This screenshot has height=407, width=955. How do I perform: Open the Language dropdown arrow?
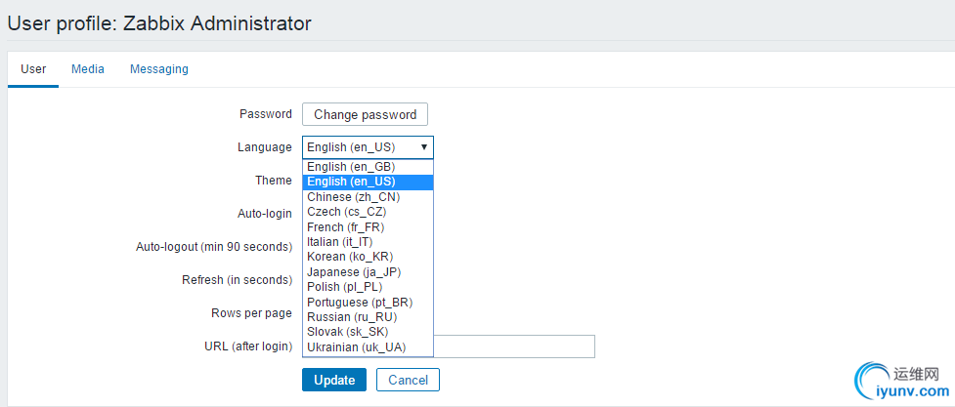pos(423,147)
